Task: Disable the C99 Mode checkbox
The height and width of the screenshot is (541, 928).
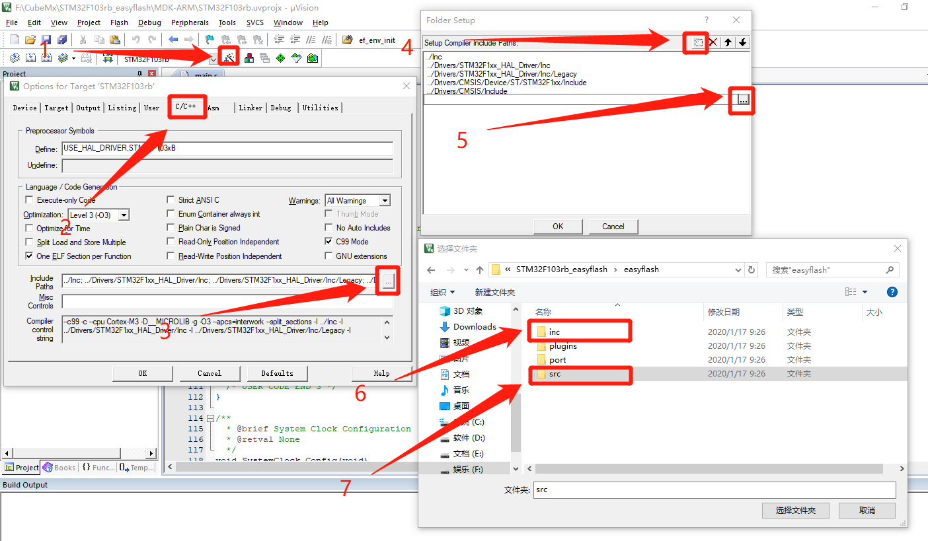Action: [x=329, y=241]
